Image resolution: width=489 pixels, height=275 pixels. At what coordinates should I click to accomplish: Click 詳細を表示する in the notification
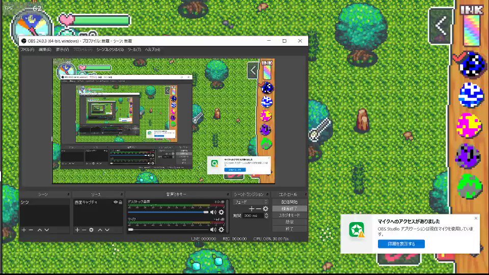(401, 244)
